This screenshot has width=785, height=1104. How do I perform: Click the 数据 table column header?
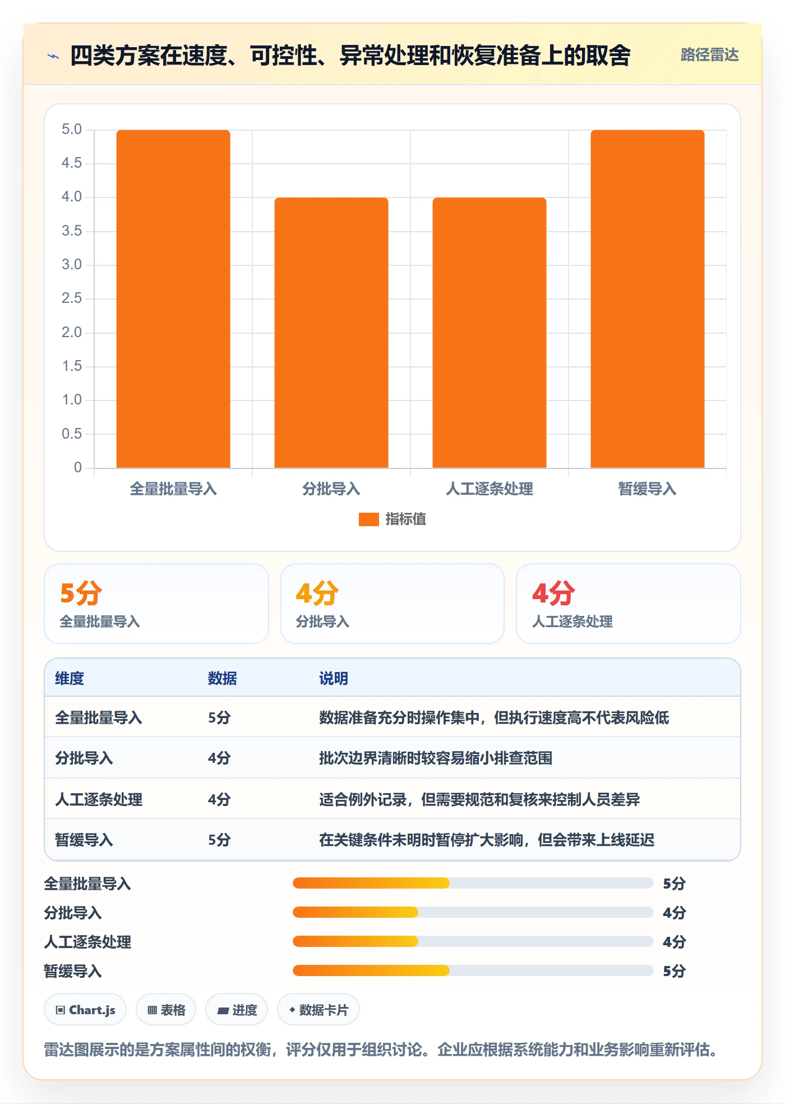[x=223, y=678]
